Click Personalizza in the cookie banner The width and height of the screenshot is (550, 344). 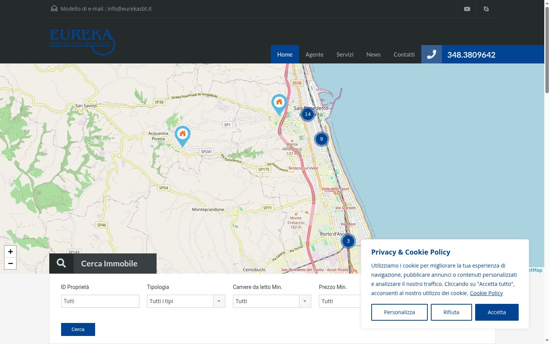coord(400,312)
